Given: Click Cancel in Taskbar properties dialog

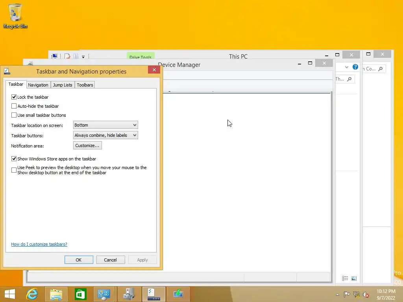Looking at the screenshot, I should click(x=111, y=260).
